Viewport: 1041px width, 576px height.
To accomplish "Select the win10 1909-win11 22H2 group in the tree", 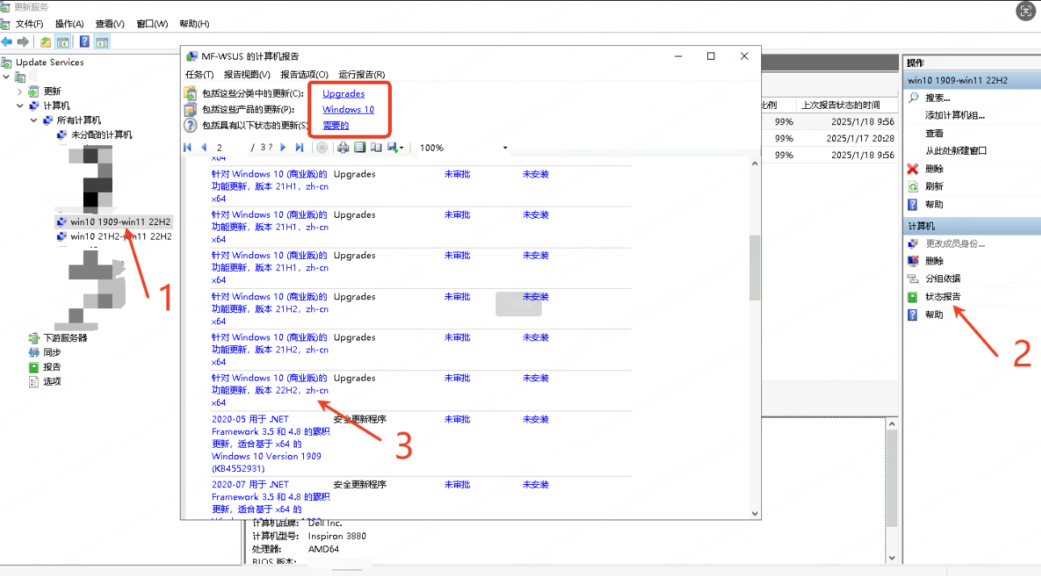I will click(x=121, y=222).
